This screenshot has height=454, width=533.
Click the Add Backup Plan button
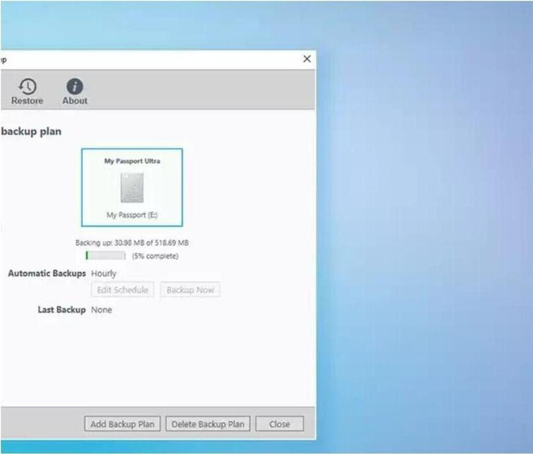tap(122, 424)
